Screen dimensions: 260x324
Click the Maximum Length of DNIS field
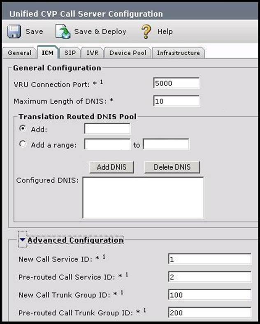click(176, 101)
